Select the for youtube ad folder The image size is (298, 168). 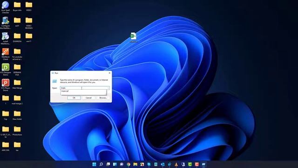(17, 54)
